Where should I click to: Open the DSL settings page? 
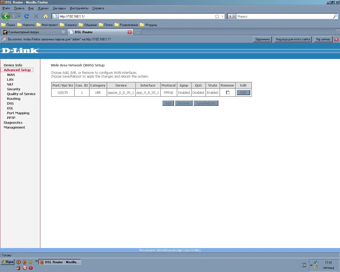10,108
